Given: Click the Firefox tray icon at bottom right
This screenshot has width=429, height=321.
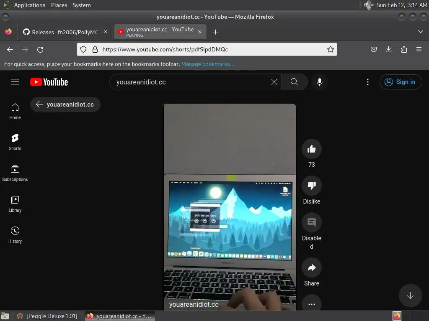Looking at the screenshot, I should point(397,316).
